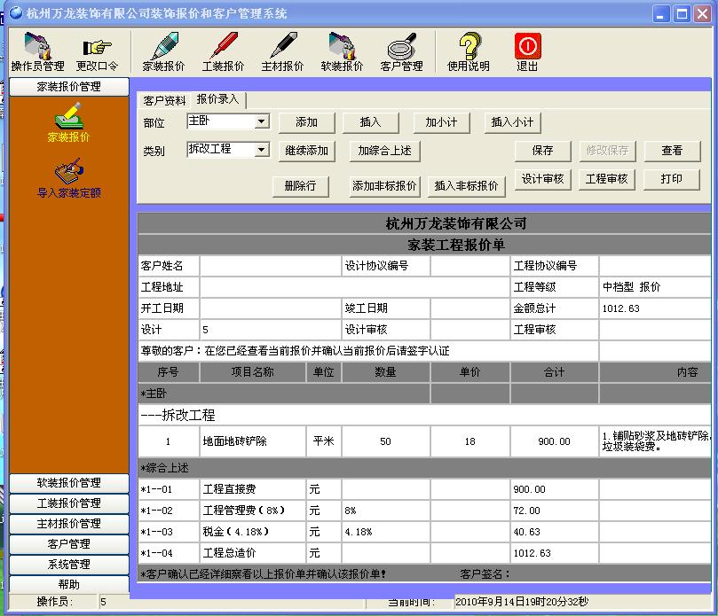Expand the 部位 dropdown arrow
Image resolution: width=718 pixels, height=616 pixels.
(x=262, y=121)
